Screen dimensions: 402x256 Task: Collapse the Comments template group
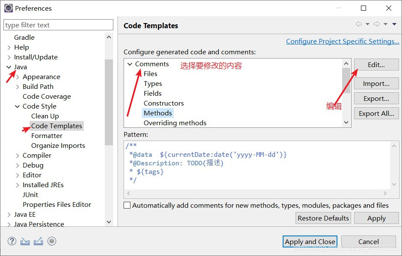[130, 64]
